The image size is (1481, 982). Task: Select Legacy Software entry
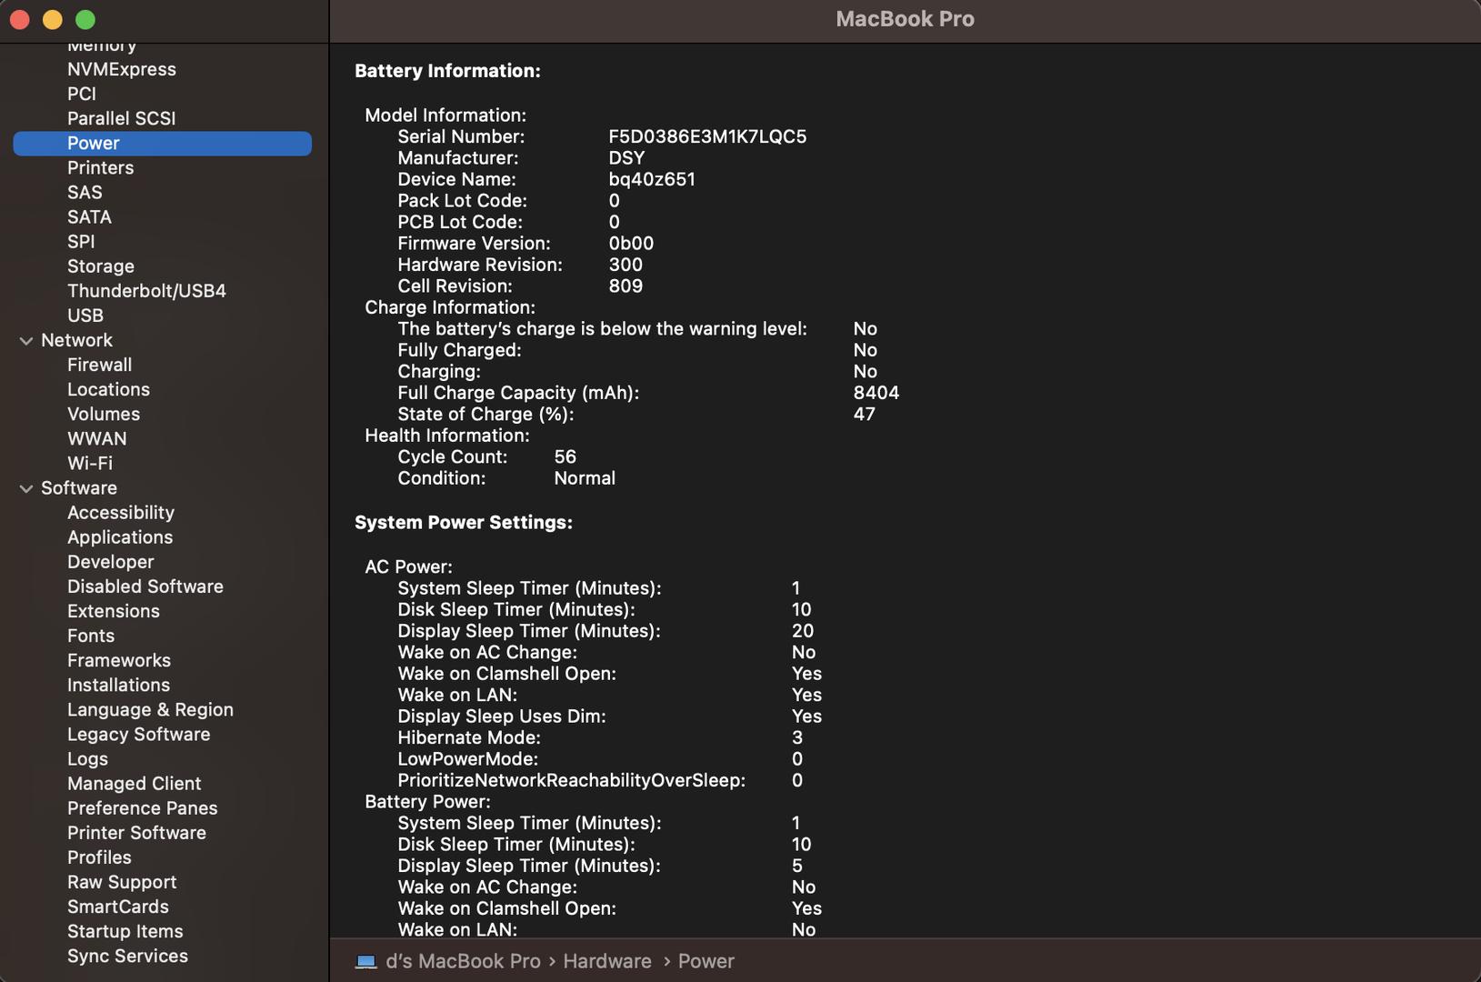(x=138, y=734)
